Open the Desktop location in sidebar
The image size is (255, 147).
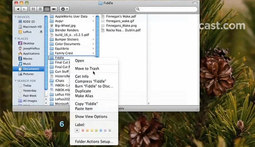click(28, 43)
